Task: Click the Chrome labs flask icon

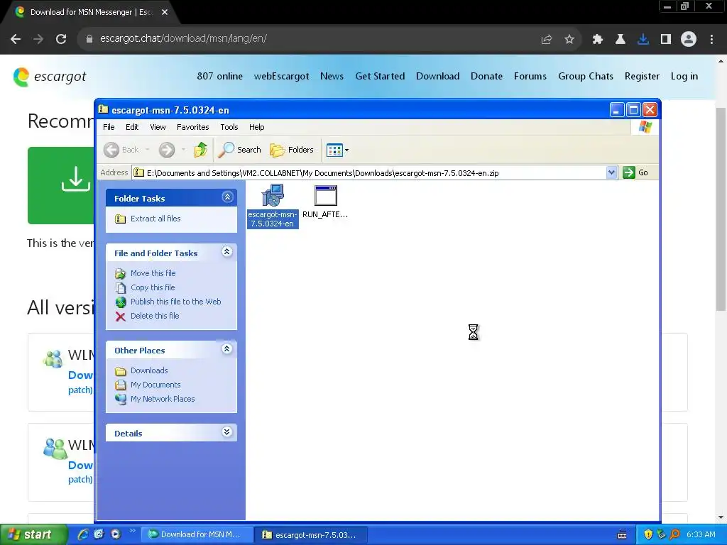Action: (x=621, y=39)
